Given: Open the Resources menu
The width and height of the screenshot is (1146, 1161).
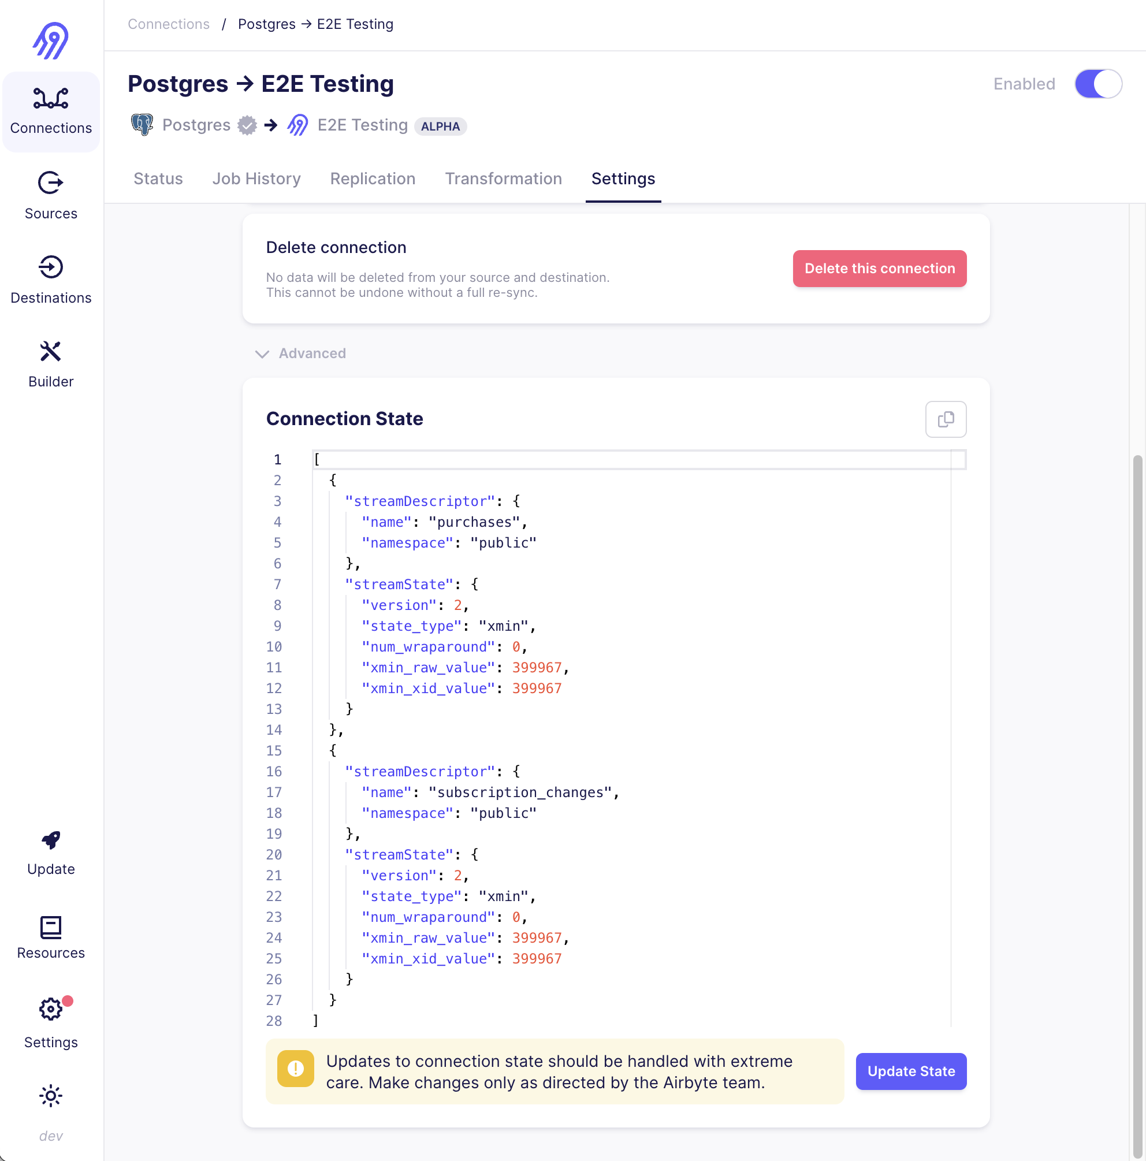Looking at the screenshot, I should coord(50,936).
